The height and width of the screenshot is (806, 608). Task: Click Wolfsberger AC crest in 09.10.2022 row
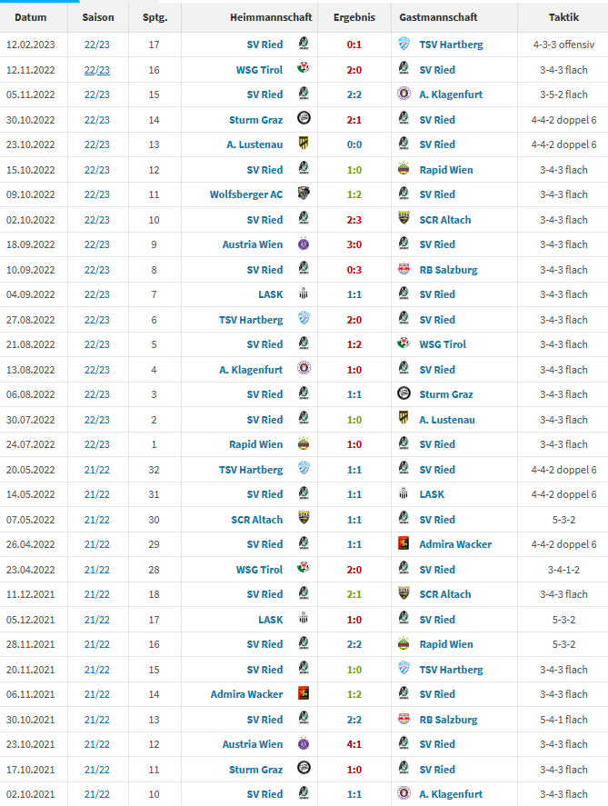pyautogui.click(x=304, y=194)
